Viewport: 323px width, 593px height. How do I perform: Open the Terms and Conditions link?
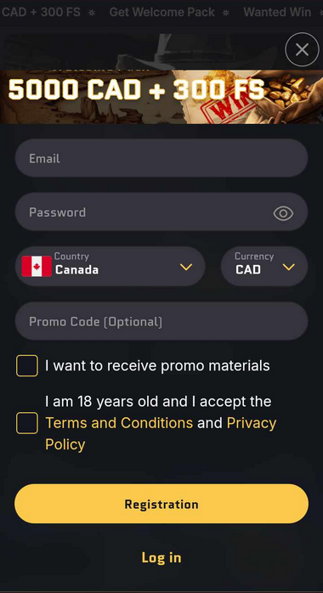pos(119,423)
